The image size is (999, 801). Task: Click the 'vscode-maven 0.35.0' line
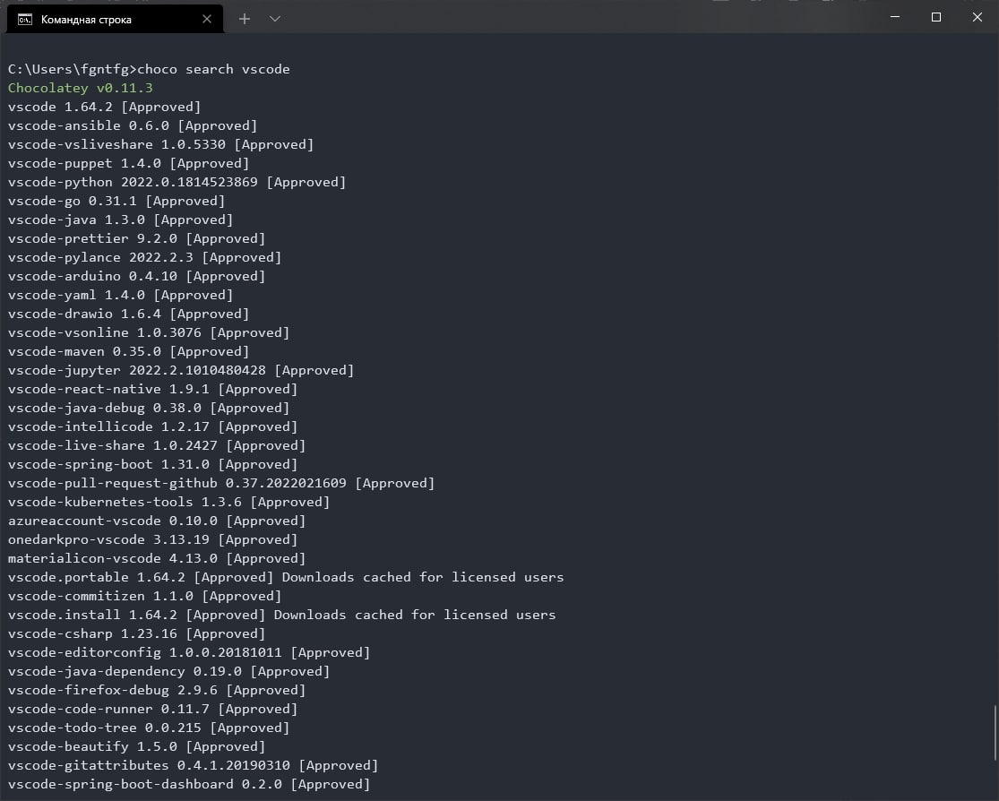pyautogui.click(x=129, y=351)
